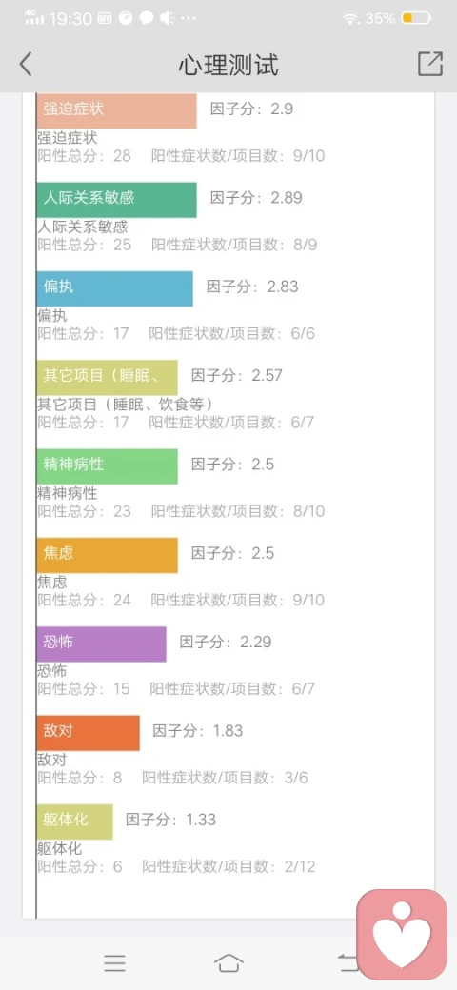Tap the 其它项目 yellow-green bar

(x=108, y=378)
